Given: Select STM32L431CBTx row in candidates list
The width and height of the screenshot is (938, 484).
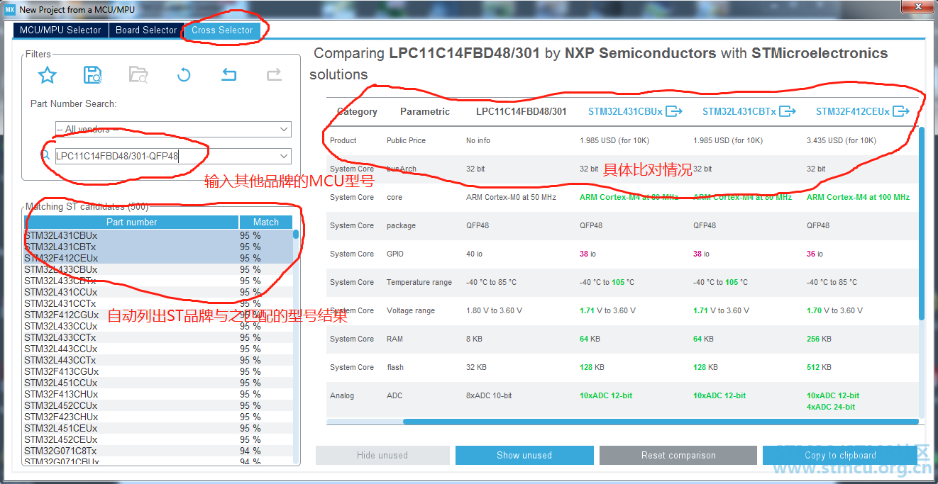Looking at the screenshot, I should pyautogui.click(x=158, y=247).
